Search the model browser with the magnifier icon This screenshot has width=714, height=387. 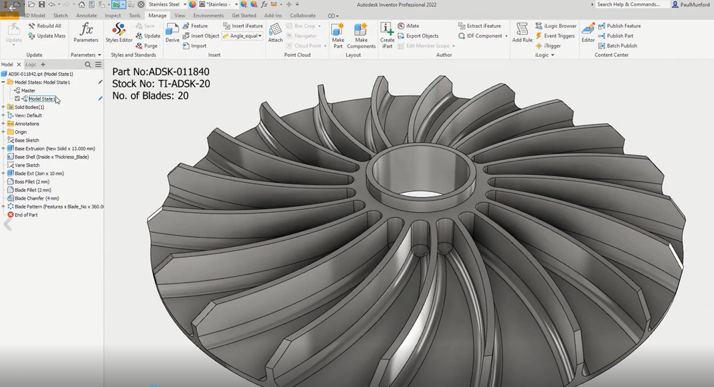click(x=88, y=65)
